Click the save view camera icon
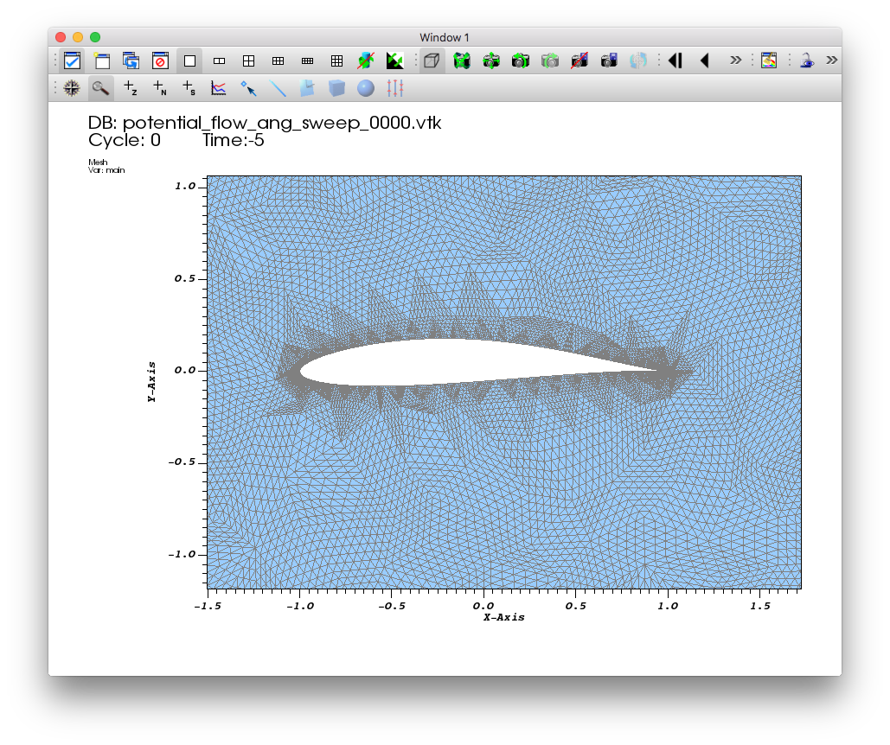 pyautogui.click(x=609, y=60)
